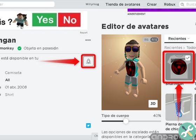
Task: Click the Recientes breadcrumb link
Action: click(x=173, y=48)
